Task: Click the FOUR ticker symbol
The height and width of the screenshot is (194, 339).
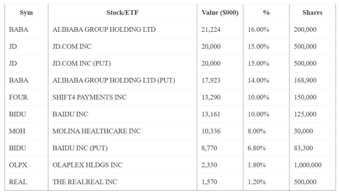Action: [18, 97]
